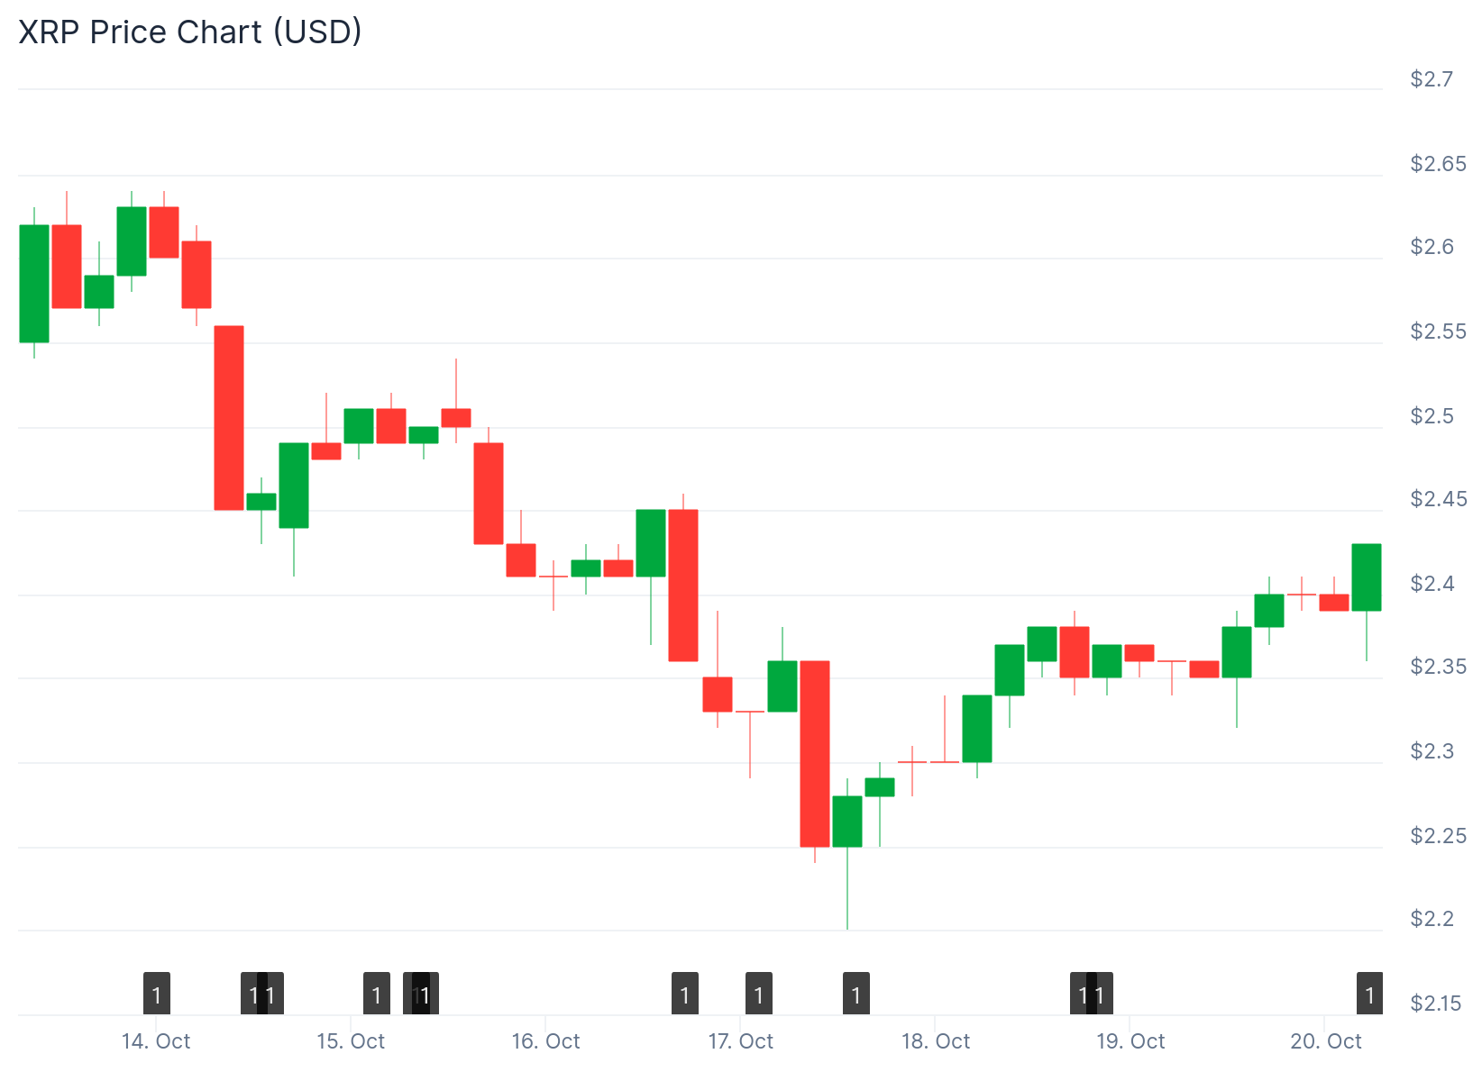
Task: Select the $2.15 price axis label
Action: coord(1435,1004)
